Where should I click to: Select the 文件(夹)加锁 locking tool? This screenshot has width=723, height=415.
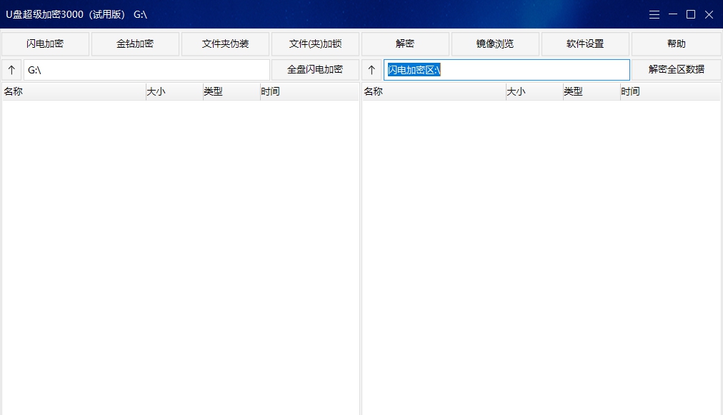[x=315, y=43]
